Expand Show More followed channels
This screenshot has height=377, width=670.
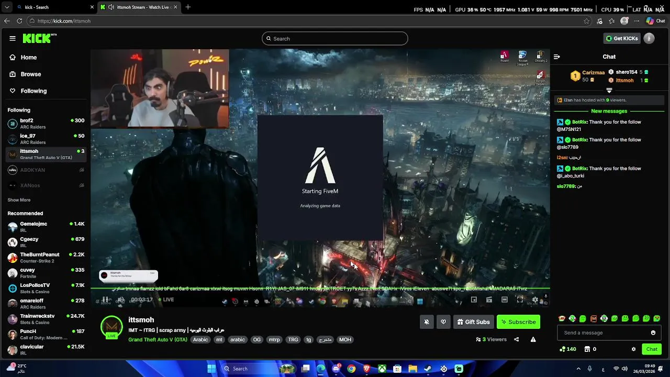pyautogui.click(x=19, y=200)
